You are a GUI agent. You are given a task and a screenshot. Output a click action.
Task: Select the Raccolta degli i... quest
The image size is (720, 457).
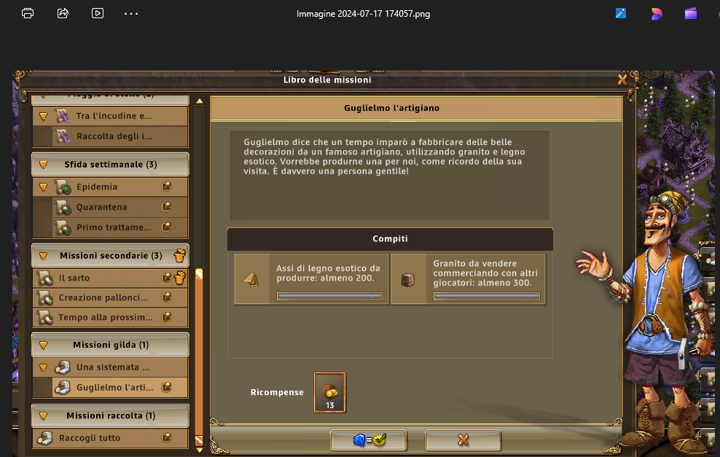[120, 136]
